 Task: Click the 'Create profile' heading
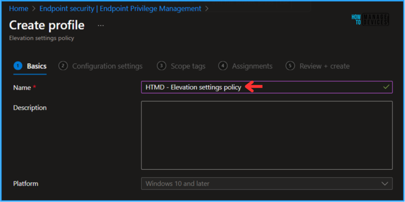point(47,25)
